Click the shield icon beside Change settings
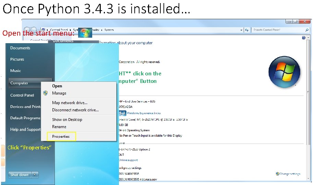 [277, 174]
